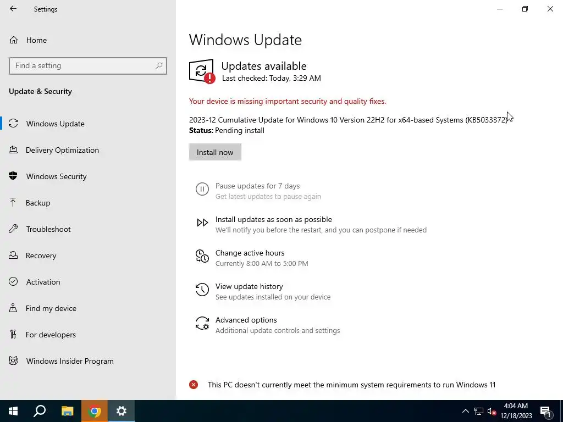563x422 pixels.
Task: Open File Explorer from the taskbar
Action: pyautogui.click(x=67, y=411)
